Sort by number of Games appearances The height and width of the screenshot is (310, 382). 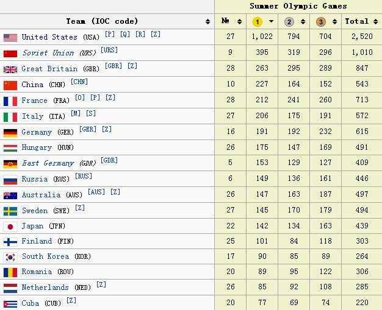click(x=239, y=21)
